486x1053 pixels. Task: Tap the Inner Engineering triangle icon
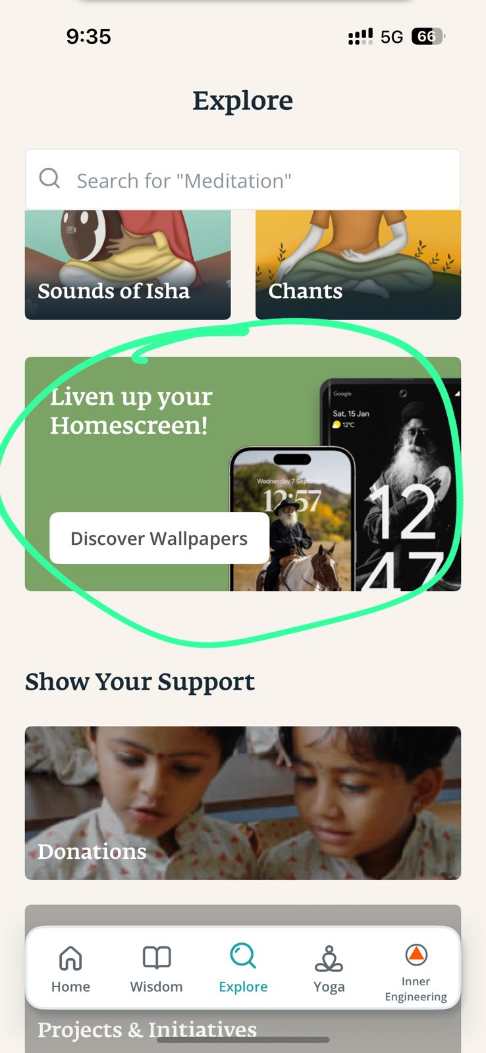coord(416,954)
